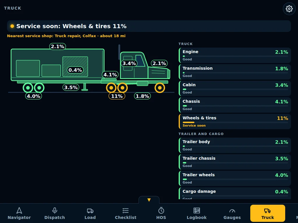Click the 1.8% transmission label
The image size is (298, 223).
coord(142,96)
